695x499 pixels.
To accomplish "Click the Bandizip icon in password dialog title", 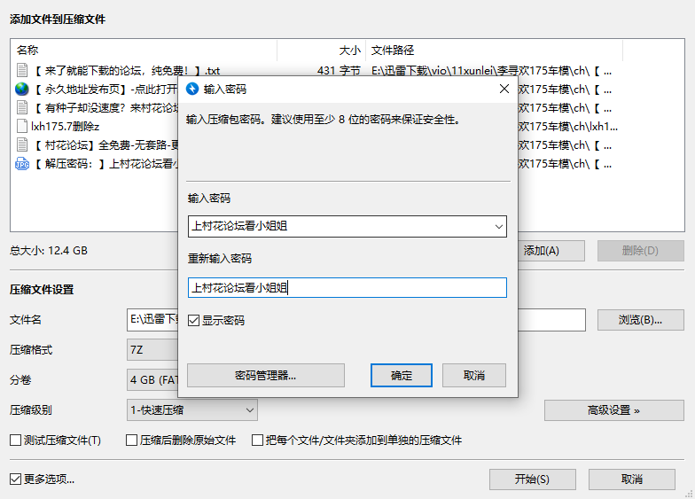I will point(192,89).
